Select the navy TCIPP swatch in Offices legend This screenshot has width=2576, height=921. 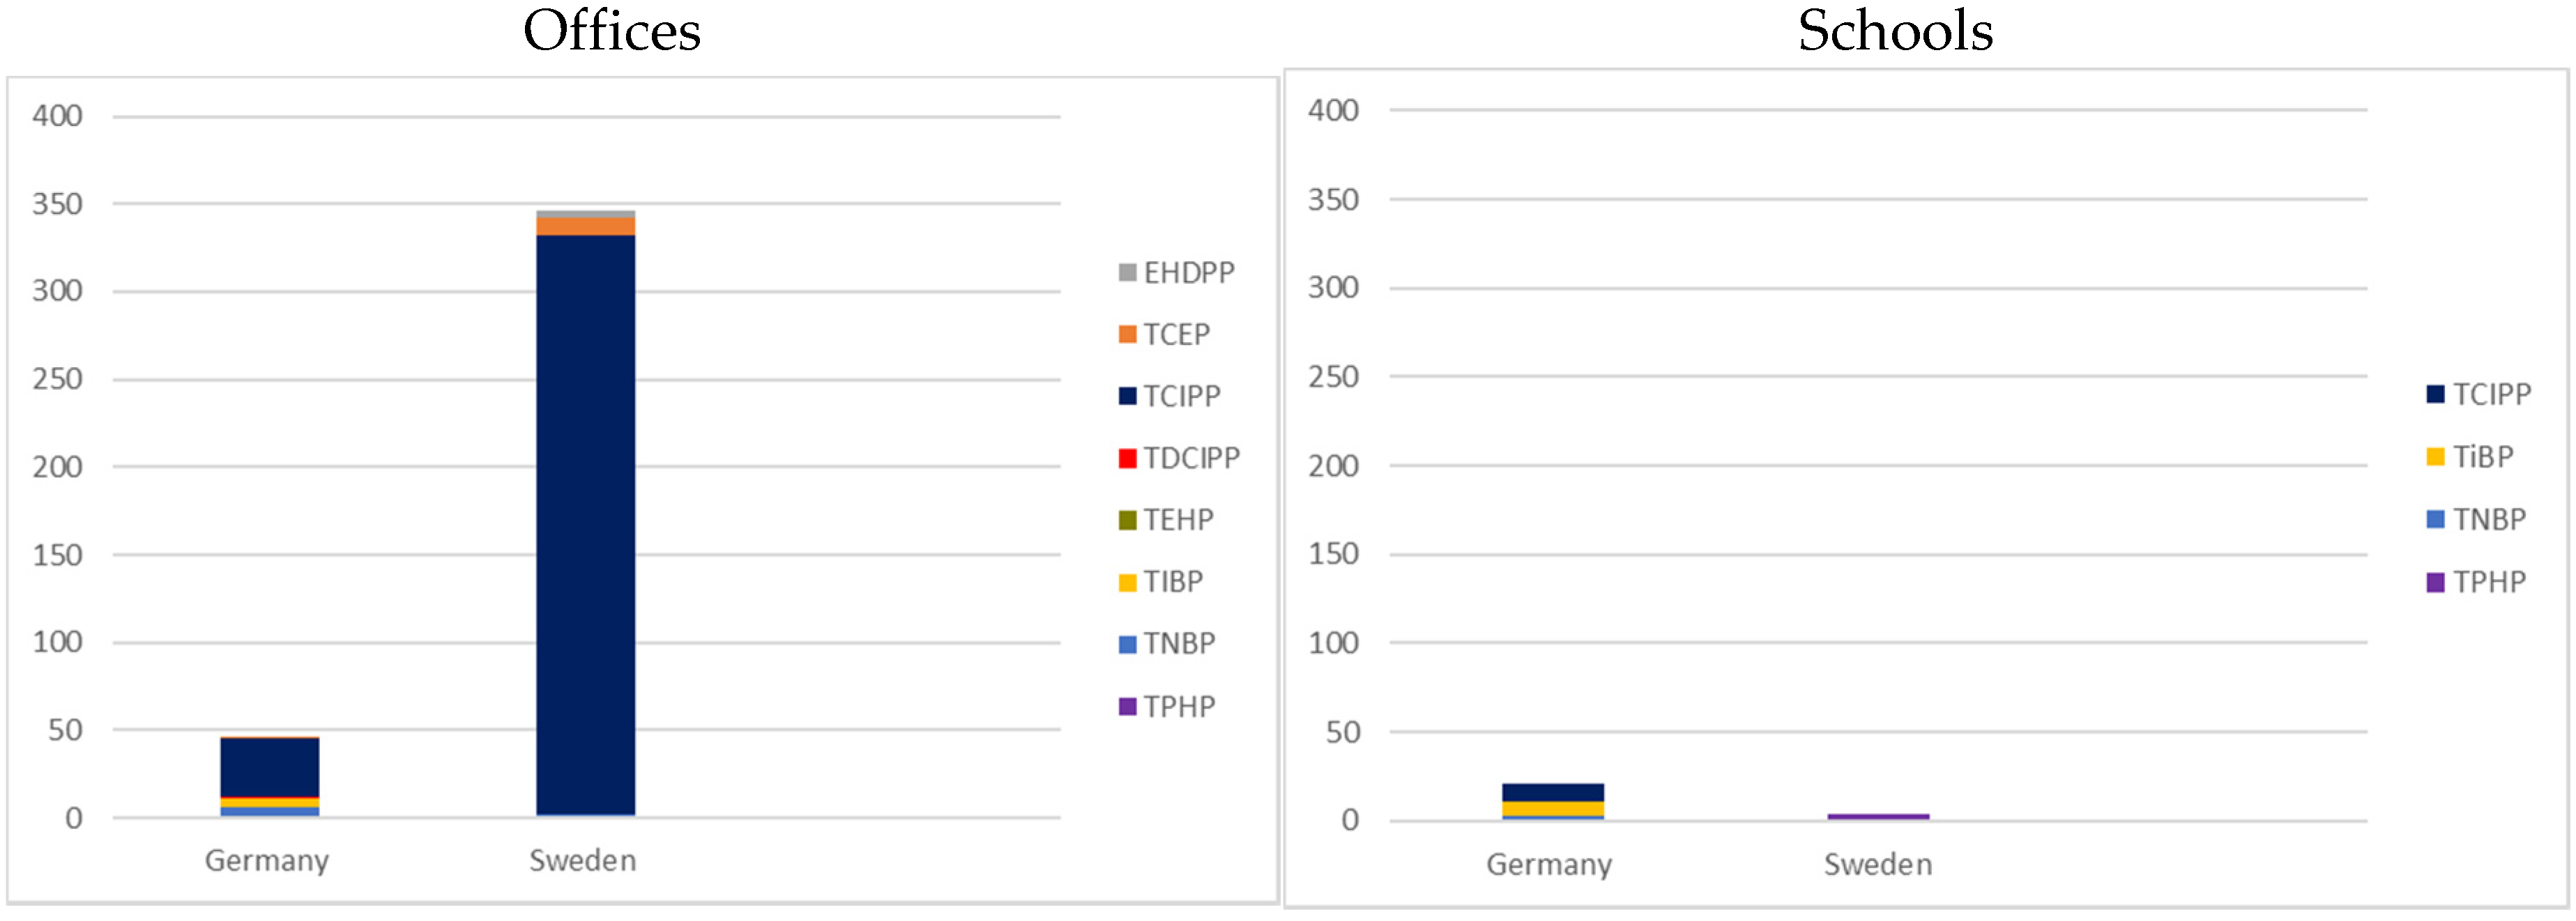[x=1127, y=396]
